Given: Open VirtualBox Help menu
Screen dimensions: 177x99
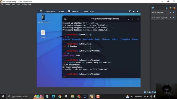Looking at the screenshot, I should (30, 4).
